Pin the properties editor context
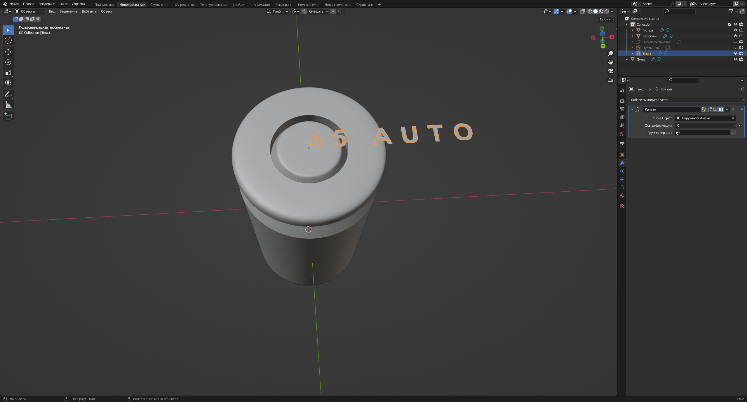Image resolution: width=747 pixels, height=402 pixels. click(742, 89)
